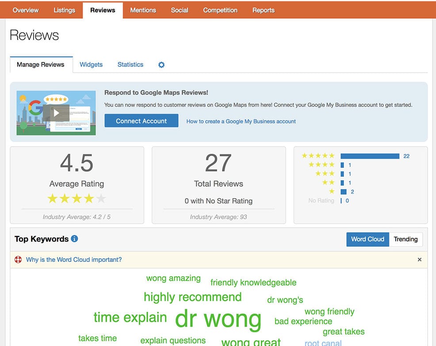
Task: Open the Overview tab
Action: click(26, 10)
